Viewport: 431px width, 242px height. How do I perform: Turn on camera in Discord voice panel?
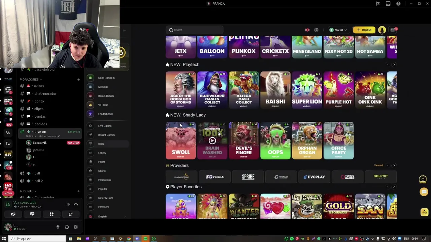pyautogui.click(x=13, y=214)
